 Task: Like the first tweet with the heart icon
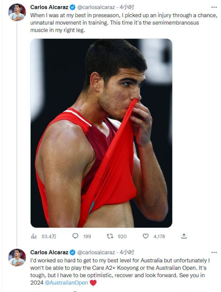click(146, 236)
